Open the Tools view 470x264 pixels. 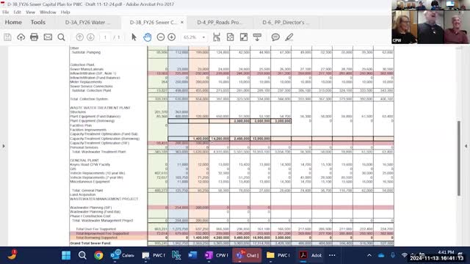37,22
